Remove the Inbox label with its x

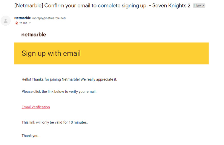tap(203, 6)
